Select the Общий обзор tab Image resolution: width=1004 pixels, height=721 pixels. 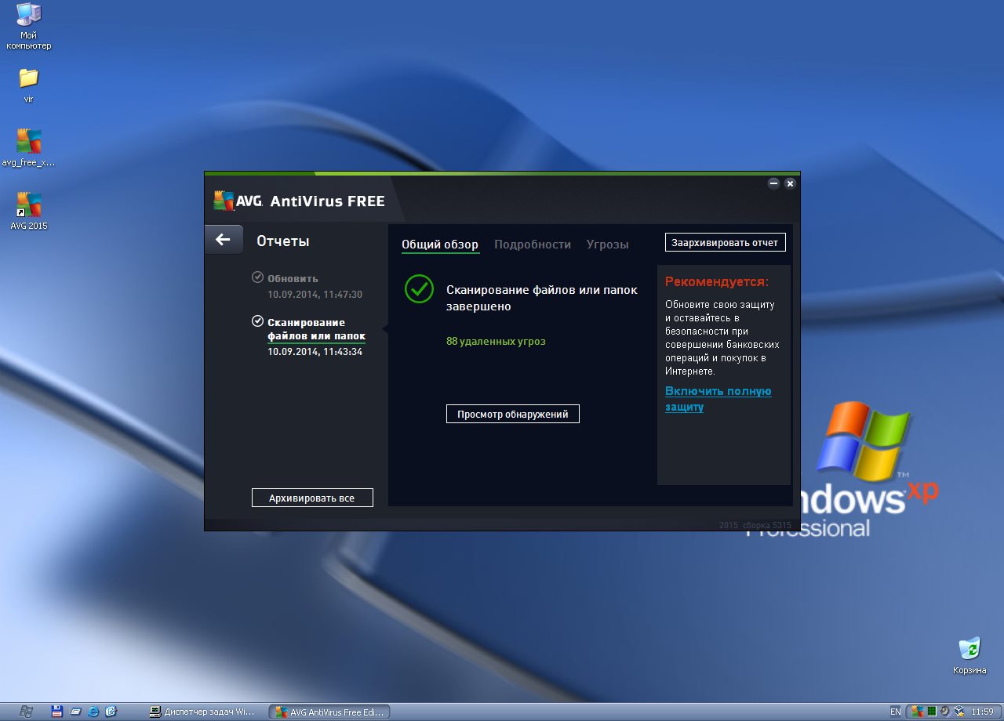[x=440, y=245]
